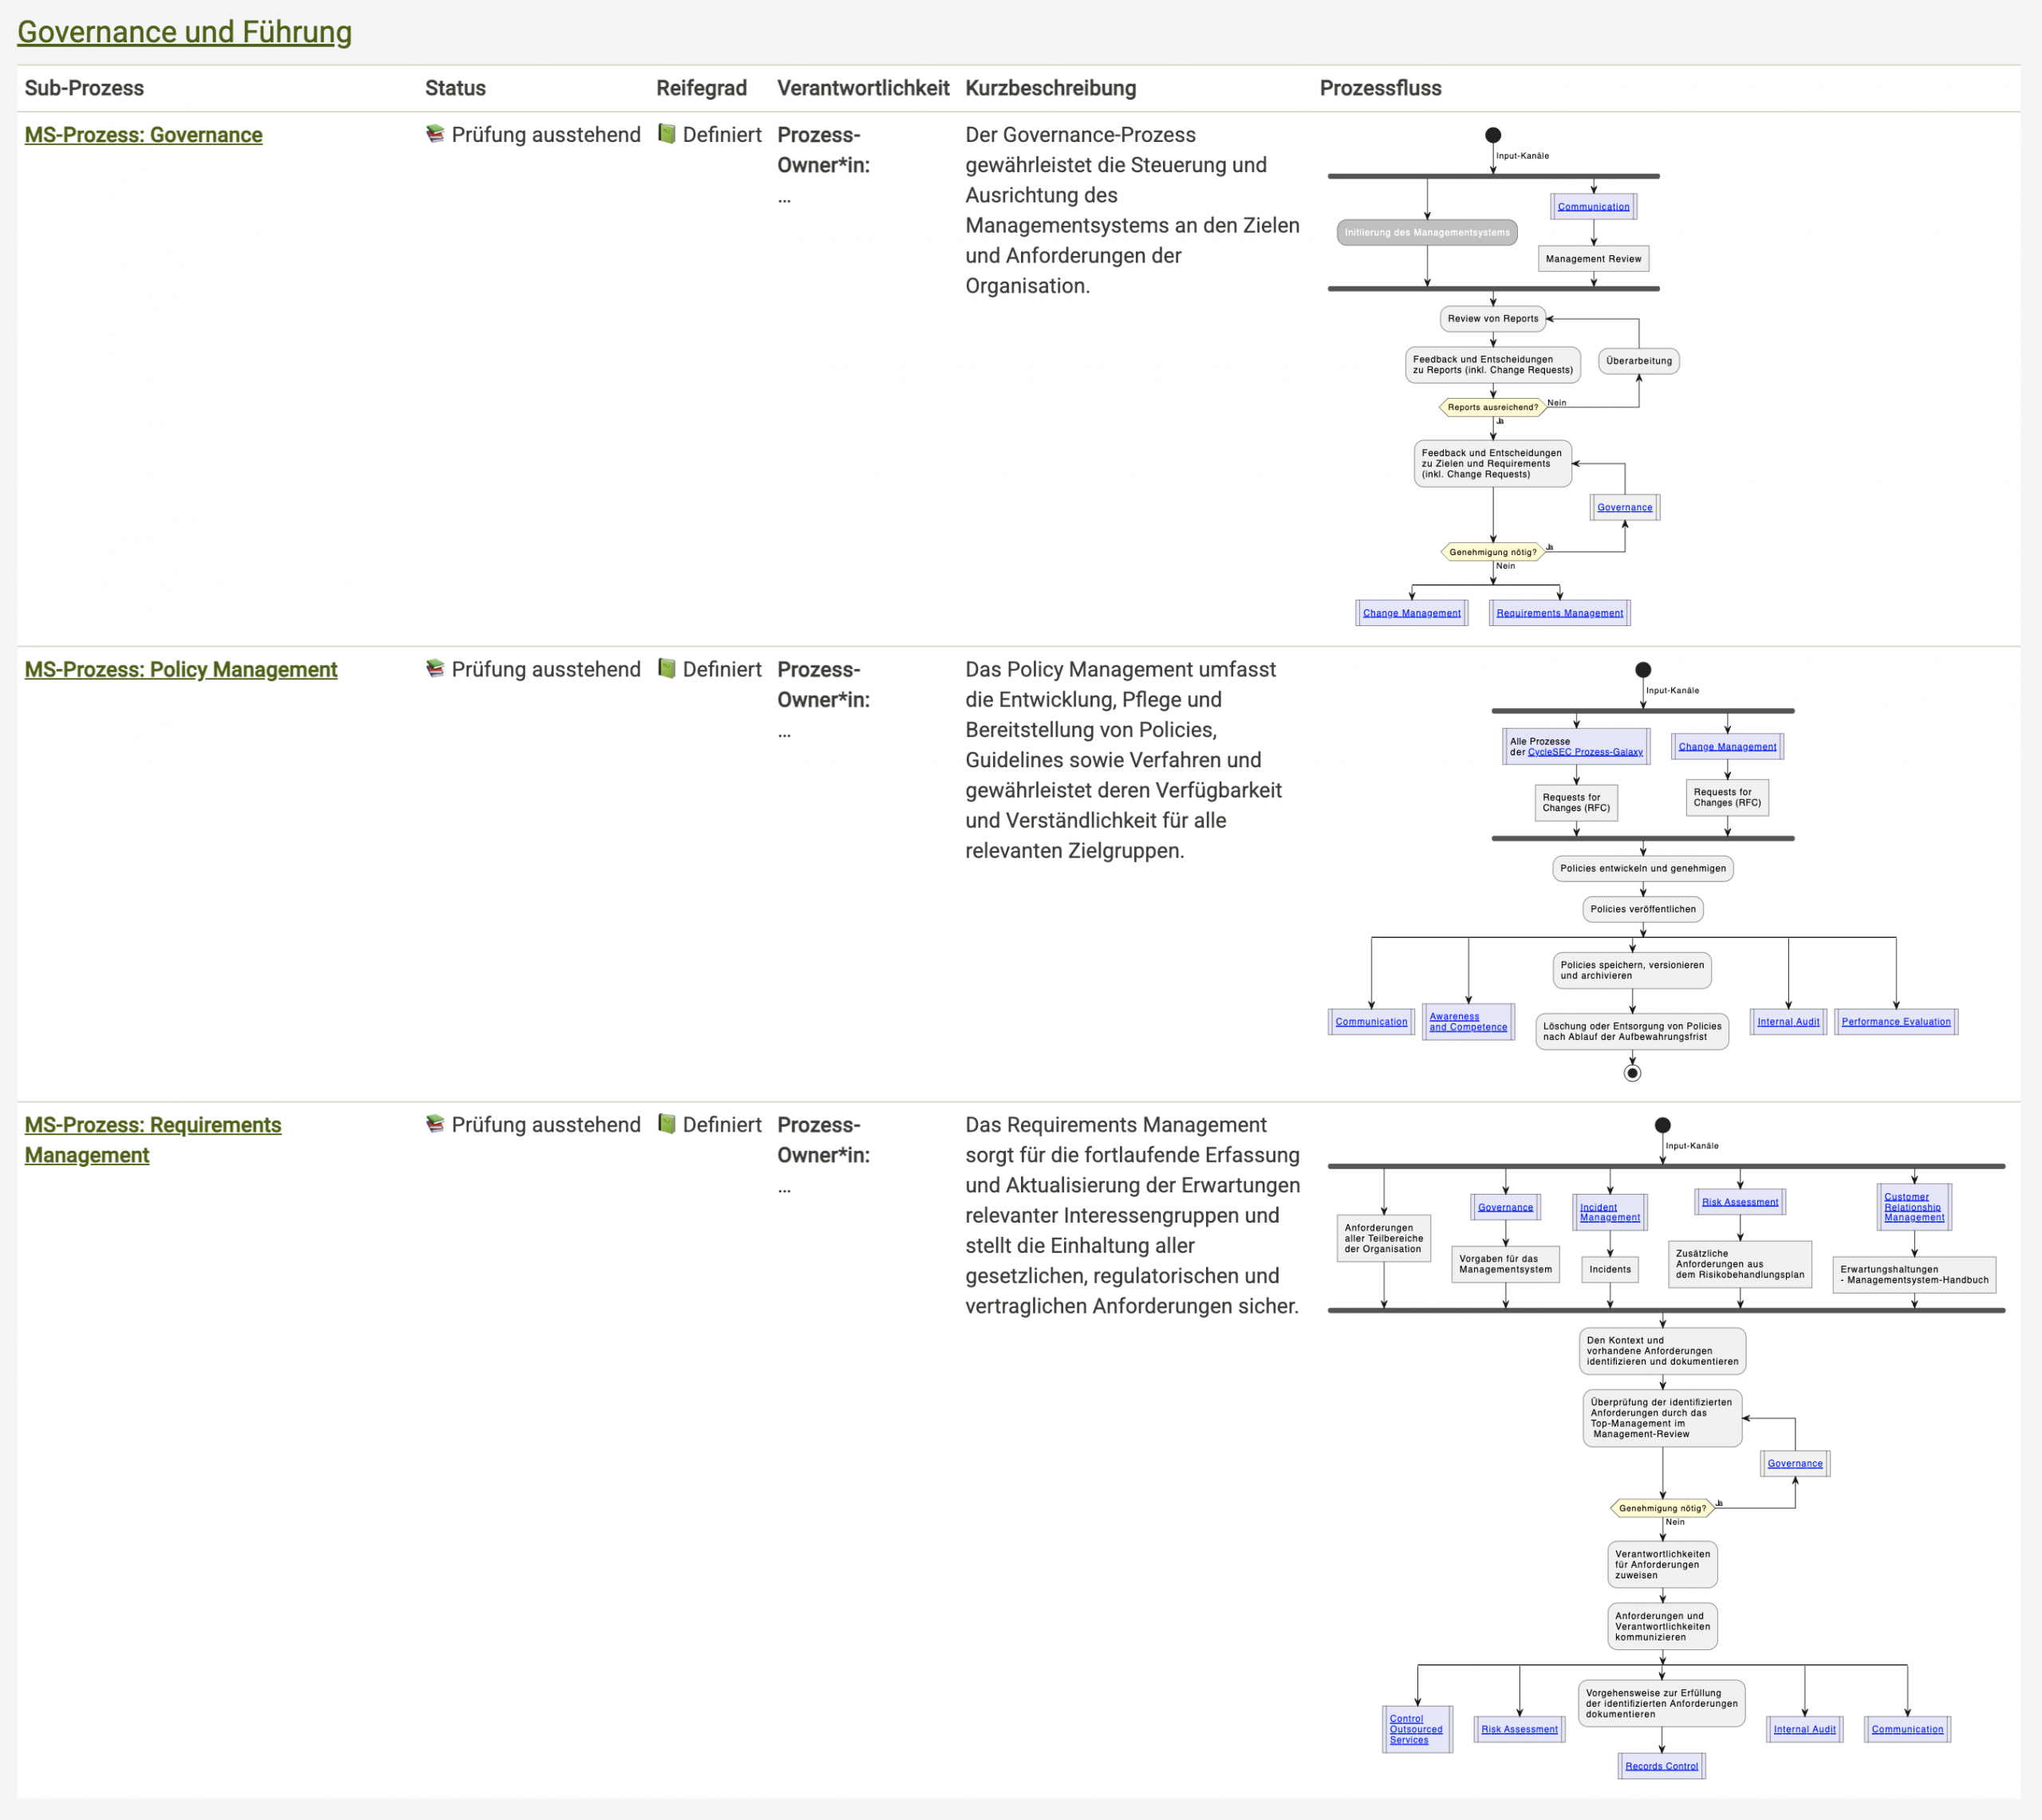Open MS-Prozess: Policy Management link
The height and width of the screenshot is (1820, 2042).
pyautogui.click(x=180, y=670)
